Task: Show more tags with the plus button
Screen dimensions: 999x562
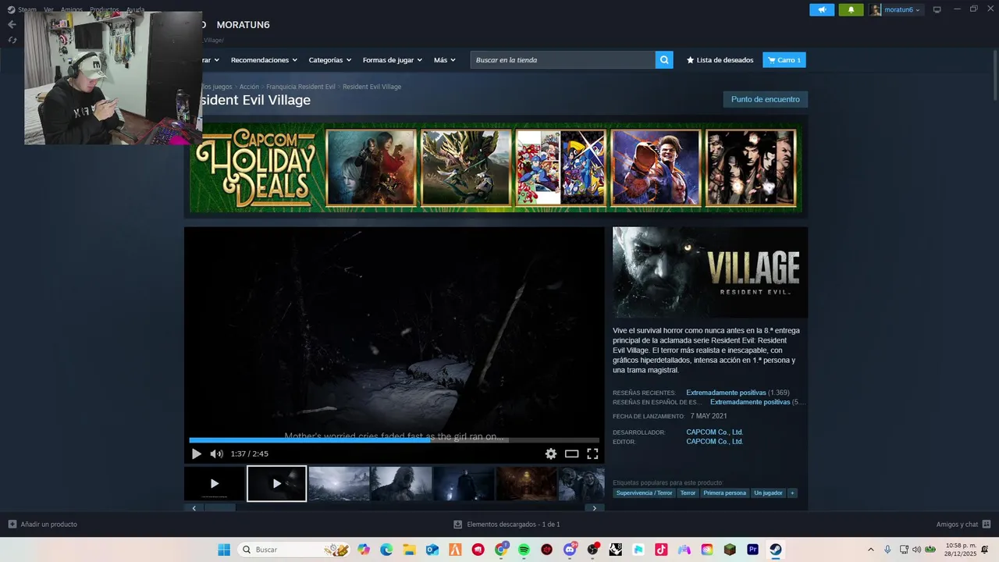Action: (x=793, y=493)
